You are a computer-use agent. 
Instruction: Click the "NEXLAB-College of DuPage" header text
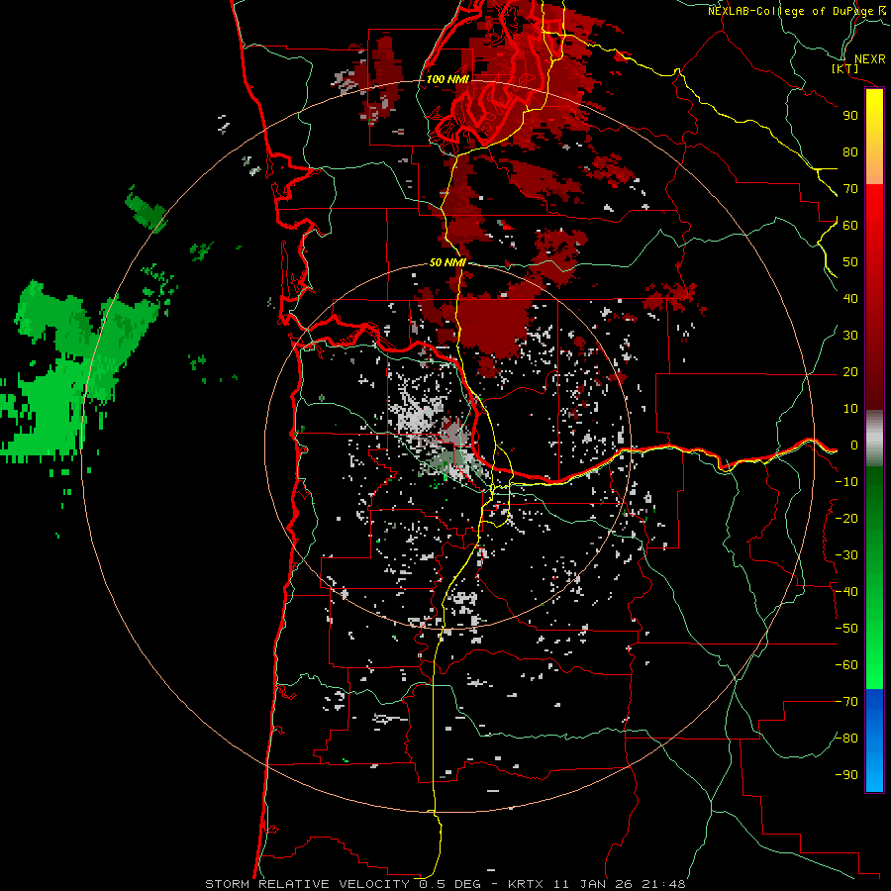[790, 11]
